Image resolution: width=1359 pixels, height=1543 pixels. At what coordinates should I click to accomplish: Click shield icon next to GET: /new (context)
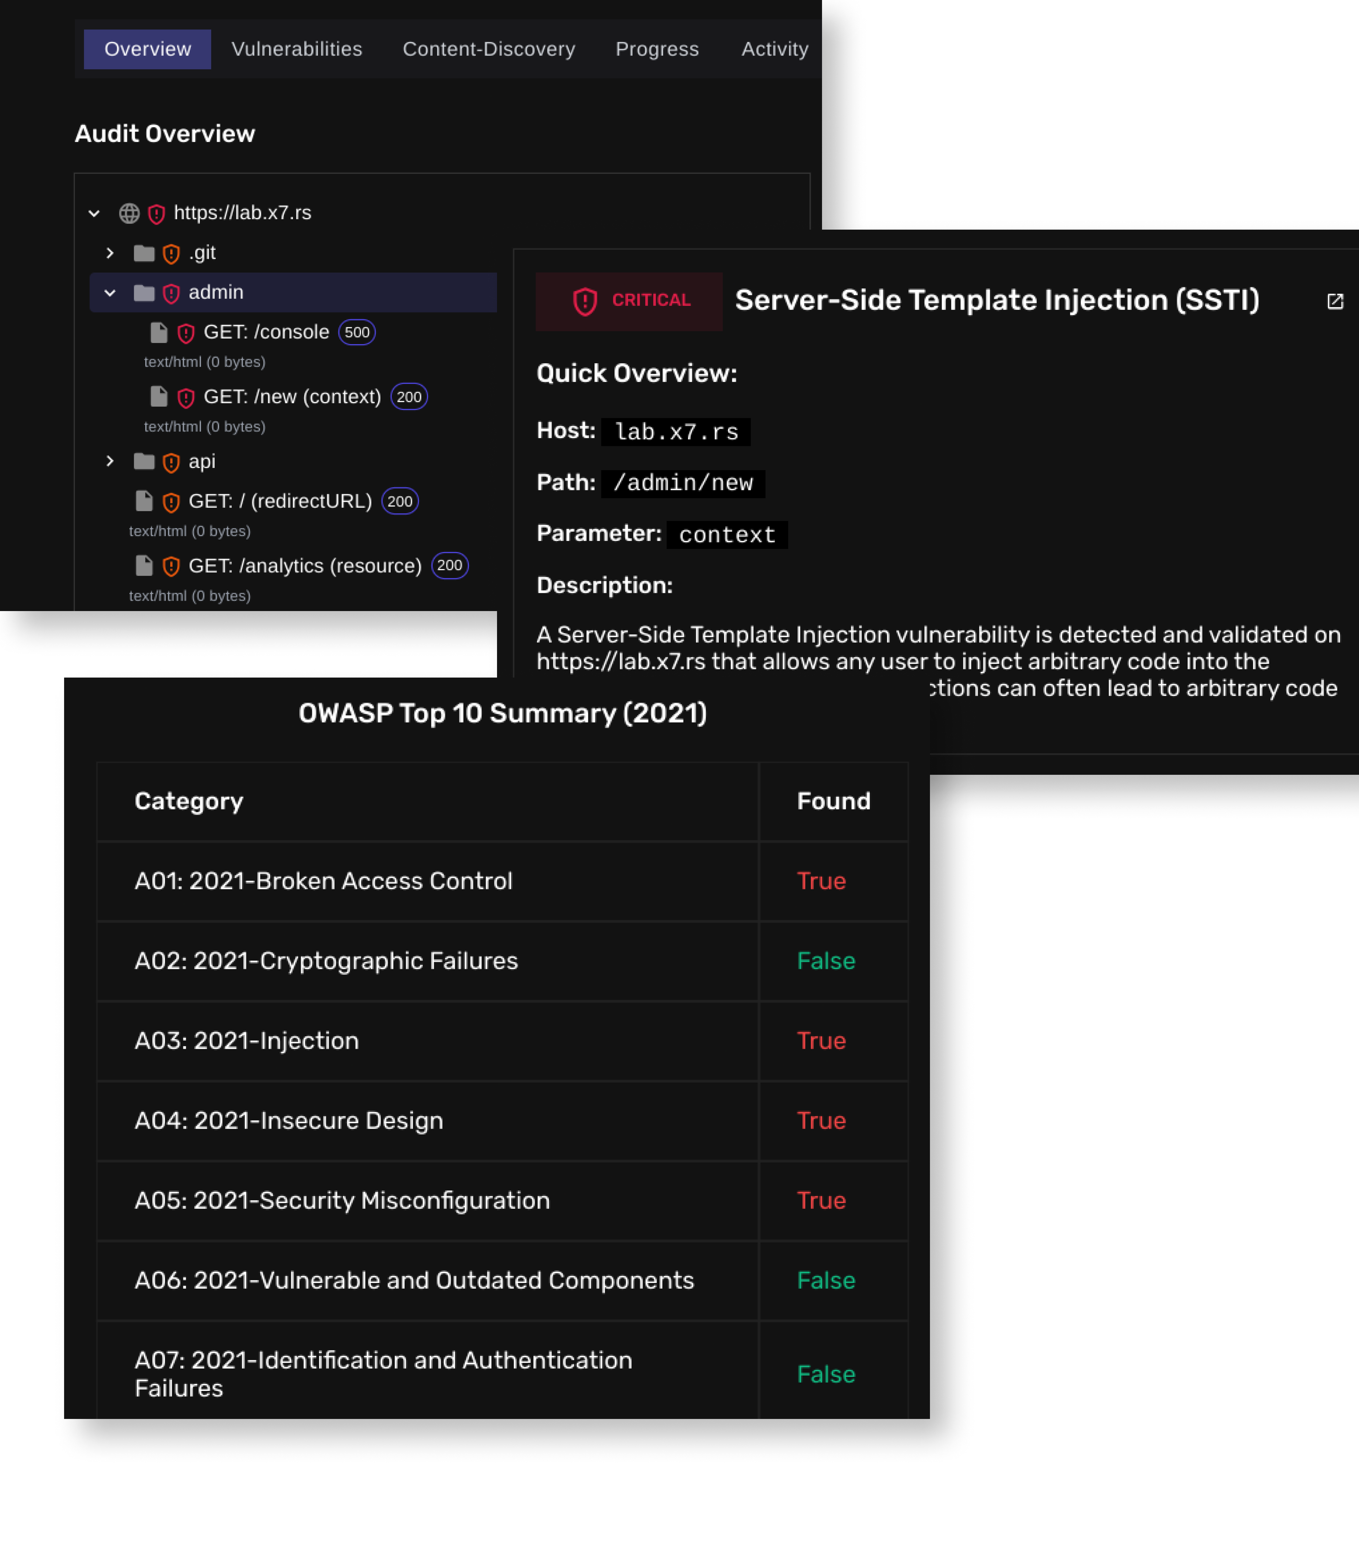coord(186,397)
